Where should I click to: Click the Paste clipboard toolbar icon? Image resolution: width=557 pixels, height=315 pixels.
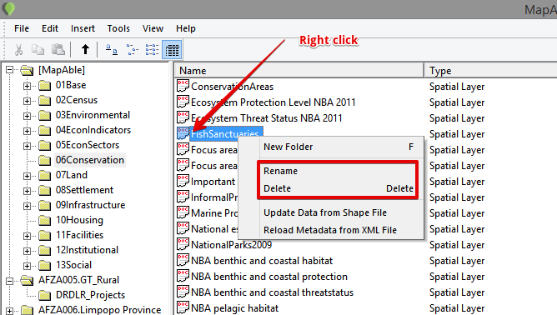click(x=58, y=50)
